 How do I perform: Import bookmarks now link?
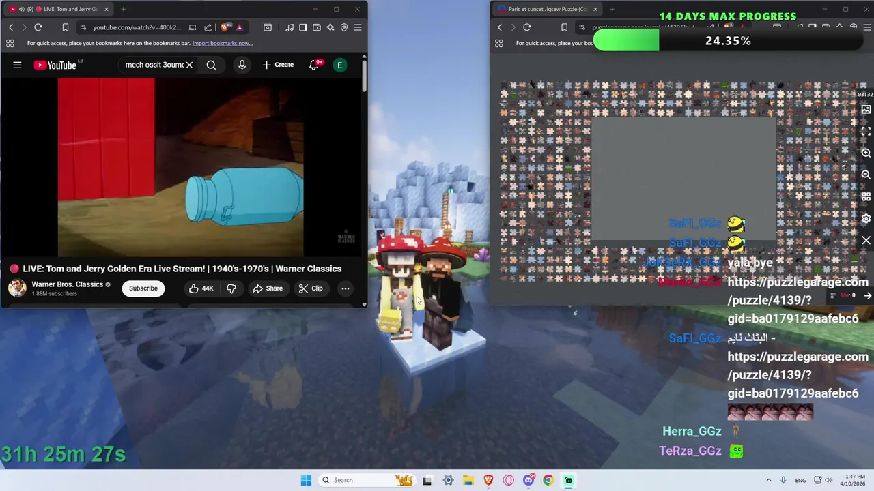223,43
